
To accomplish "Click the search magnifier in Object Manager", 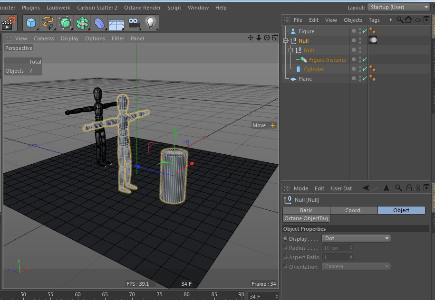I will (400, 20).
